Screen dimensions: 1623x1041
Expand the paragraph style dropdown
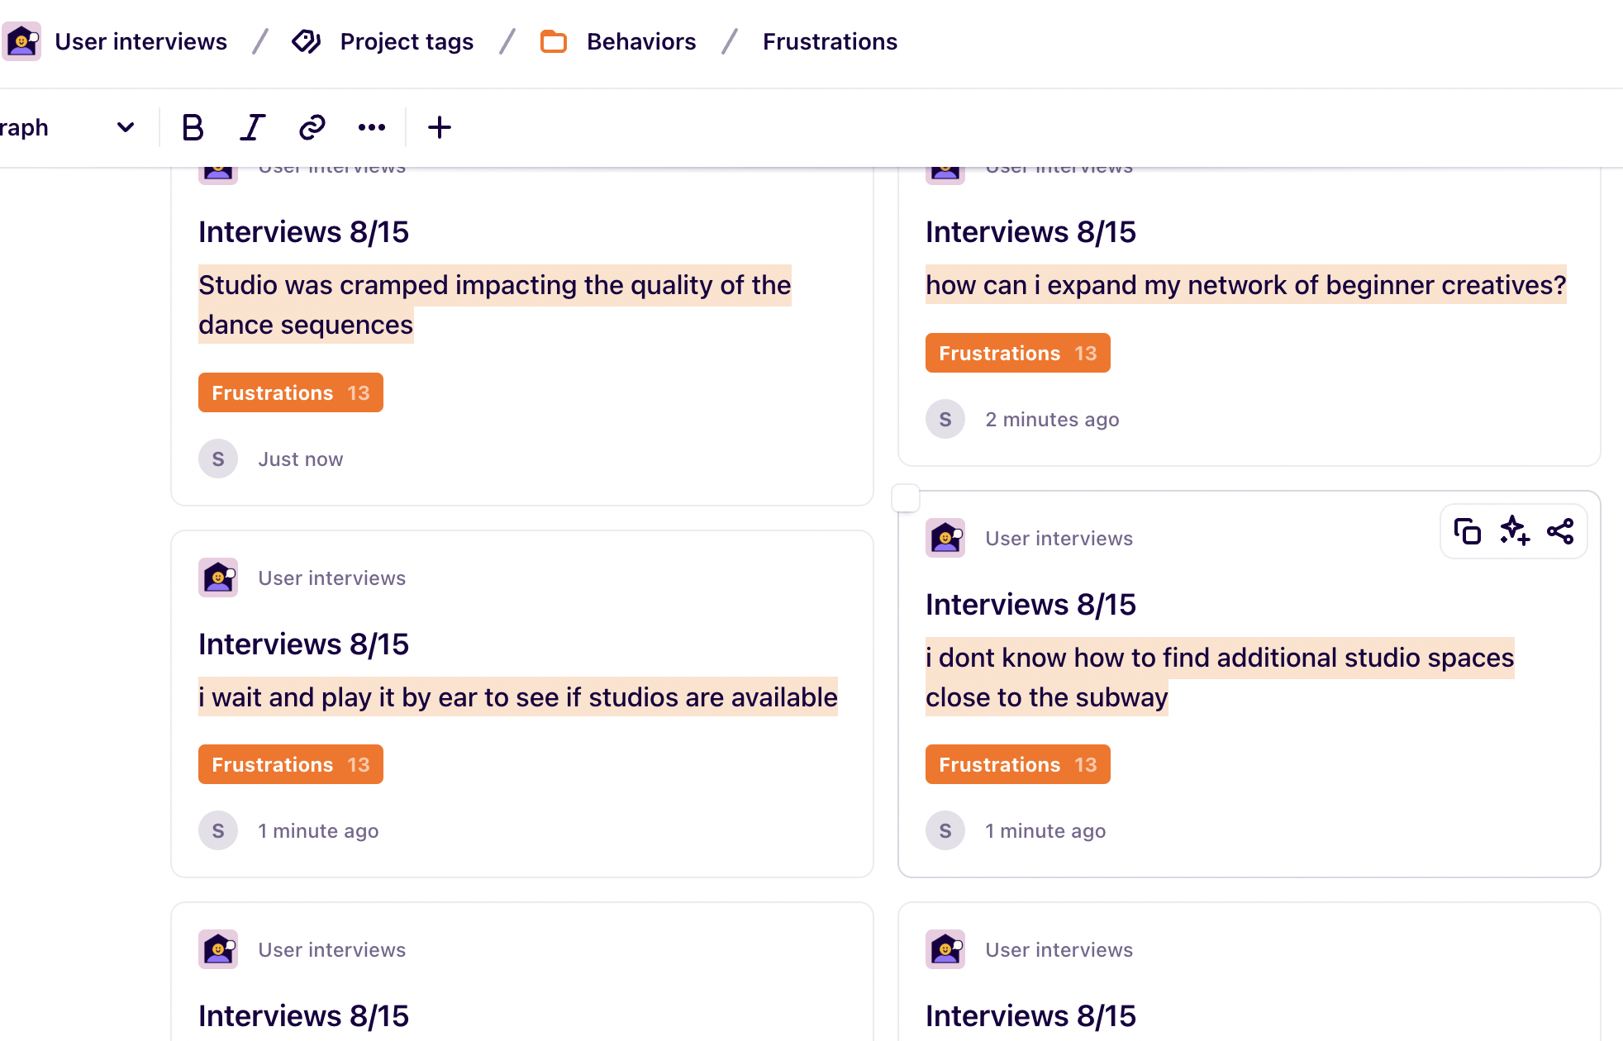pos(126,127)
